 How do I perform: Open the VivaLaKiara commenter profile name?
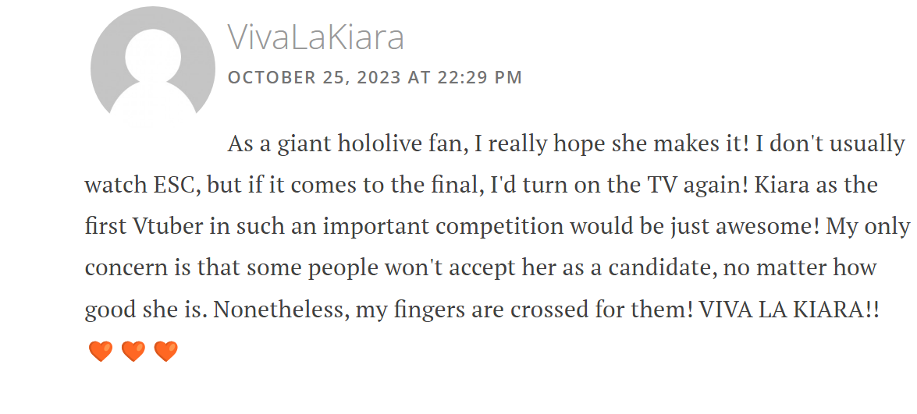click(x=316, y=36)
